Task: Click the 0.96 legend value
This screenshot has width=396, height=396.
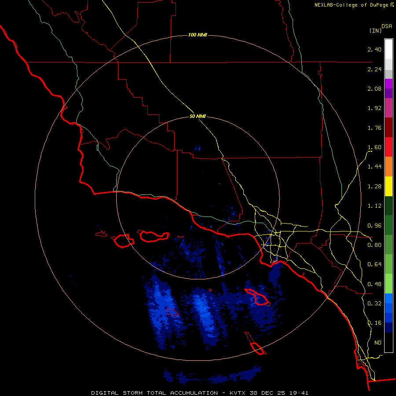Action: point(374,226)
